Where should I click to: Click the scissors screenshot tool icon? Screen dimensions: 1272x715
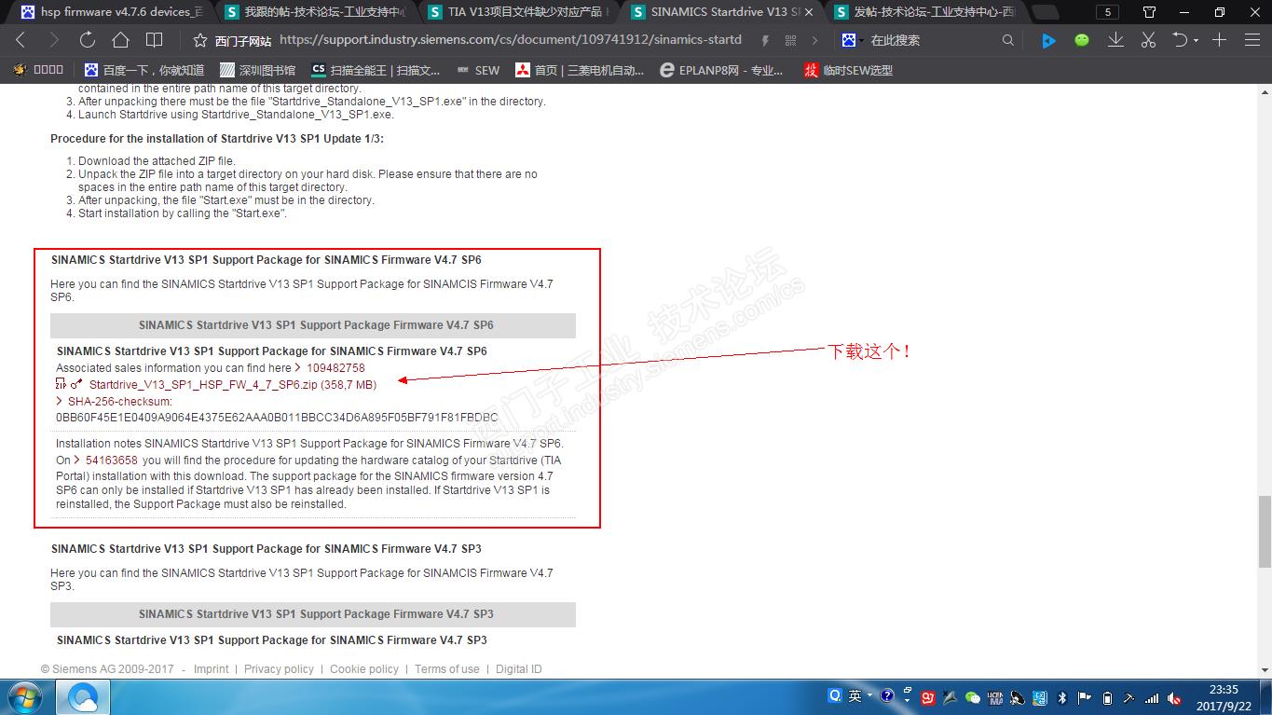(1148, 40)
